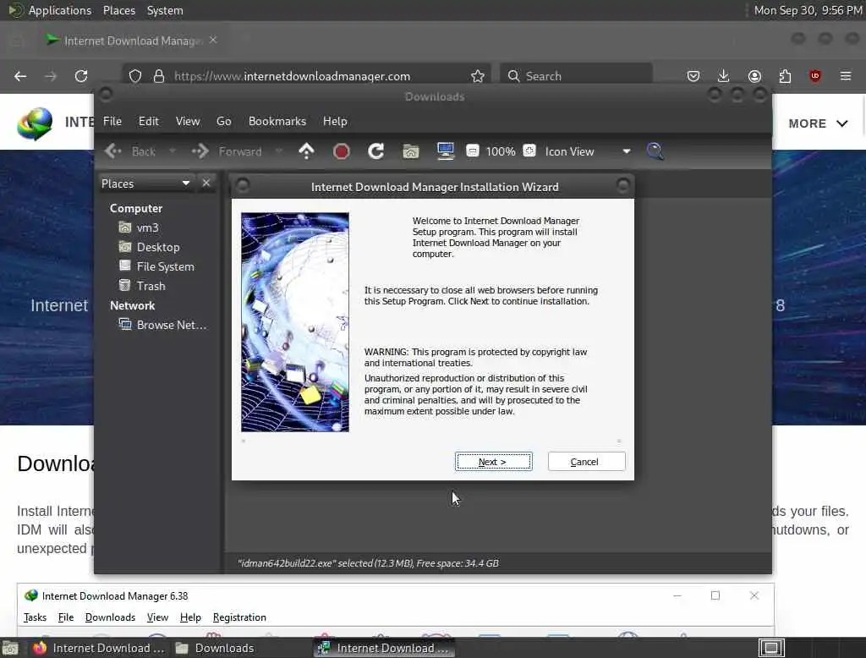This screenshot has width=866, height=658.
Task: Click status bar text idman642build22.exe selected
Action: 368,563
